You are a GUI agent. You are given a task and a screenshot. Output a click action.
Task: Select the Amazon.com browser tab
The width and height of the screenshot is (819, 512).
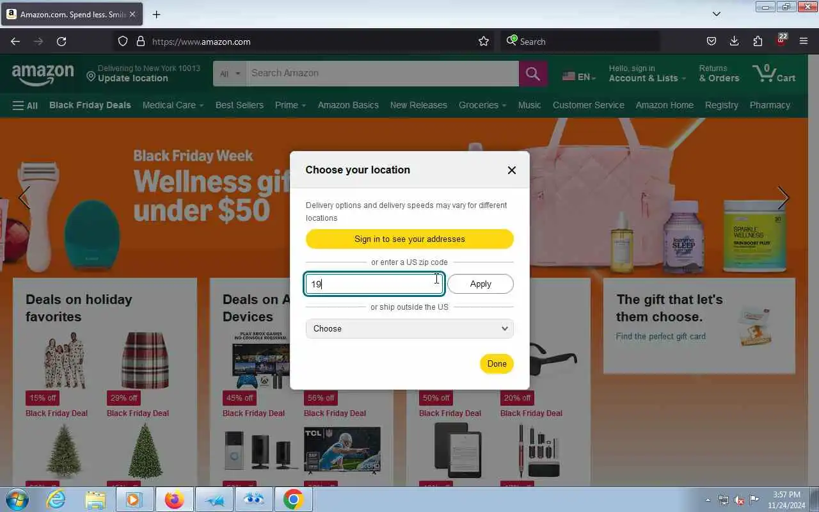coord(72,14)
